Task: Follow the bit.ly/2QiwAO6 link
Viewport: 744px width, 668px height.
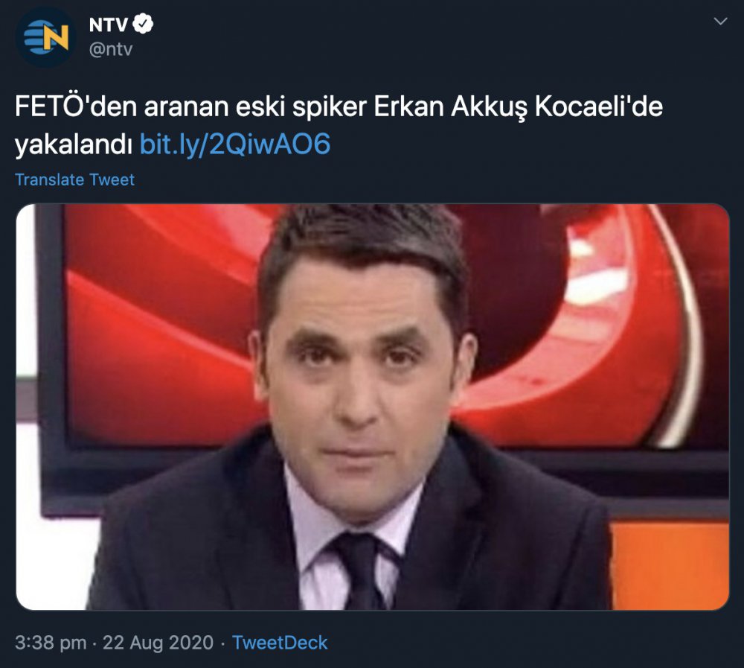Action: tap(235, 144)
